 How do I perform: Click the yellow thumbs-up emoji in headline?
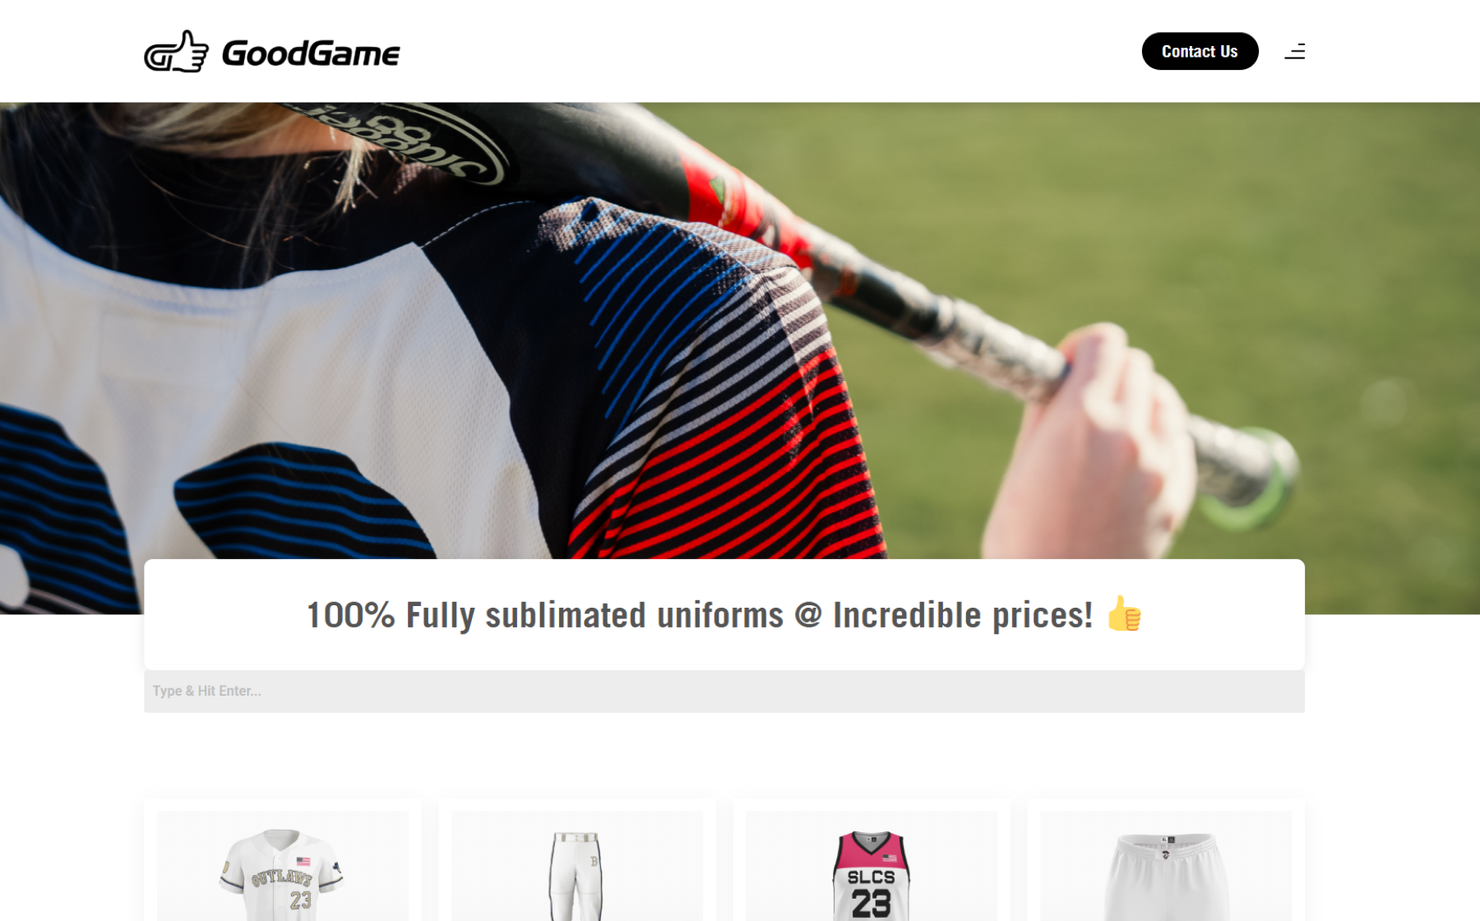tap(1124, 613)
